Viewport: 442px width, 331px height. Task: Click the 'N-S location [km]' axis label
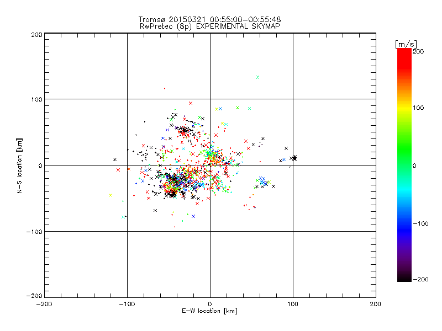pos(19,165)
